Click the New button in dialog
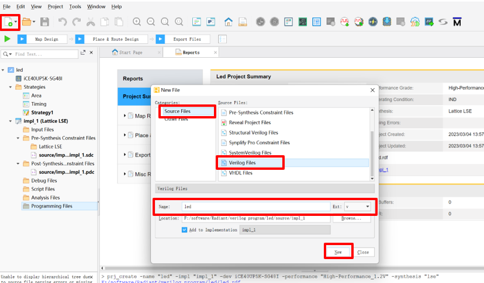Viewport: 484px width, 283px height. [x=338, y=252]
